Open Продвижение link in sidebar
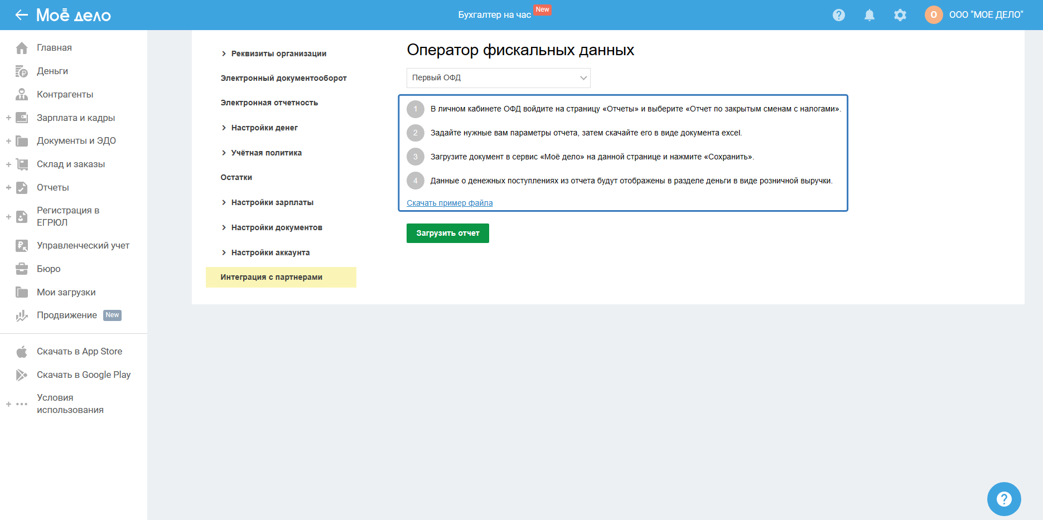Screen dimensions: 1043x520 pos(67,315)
